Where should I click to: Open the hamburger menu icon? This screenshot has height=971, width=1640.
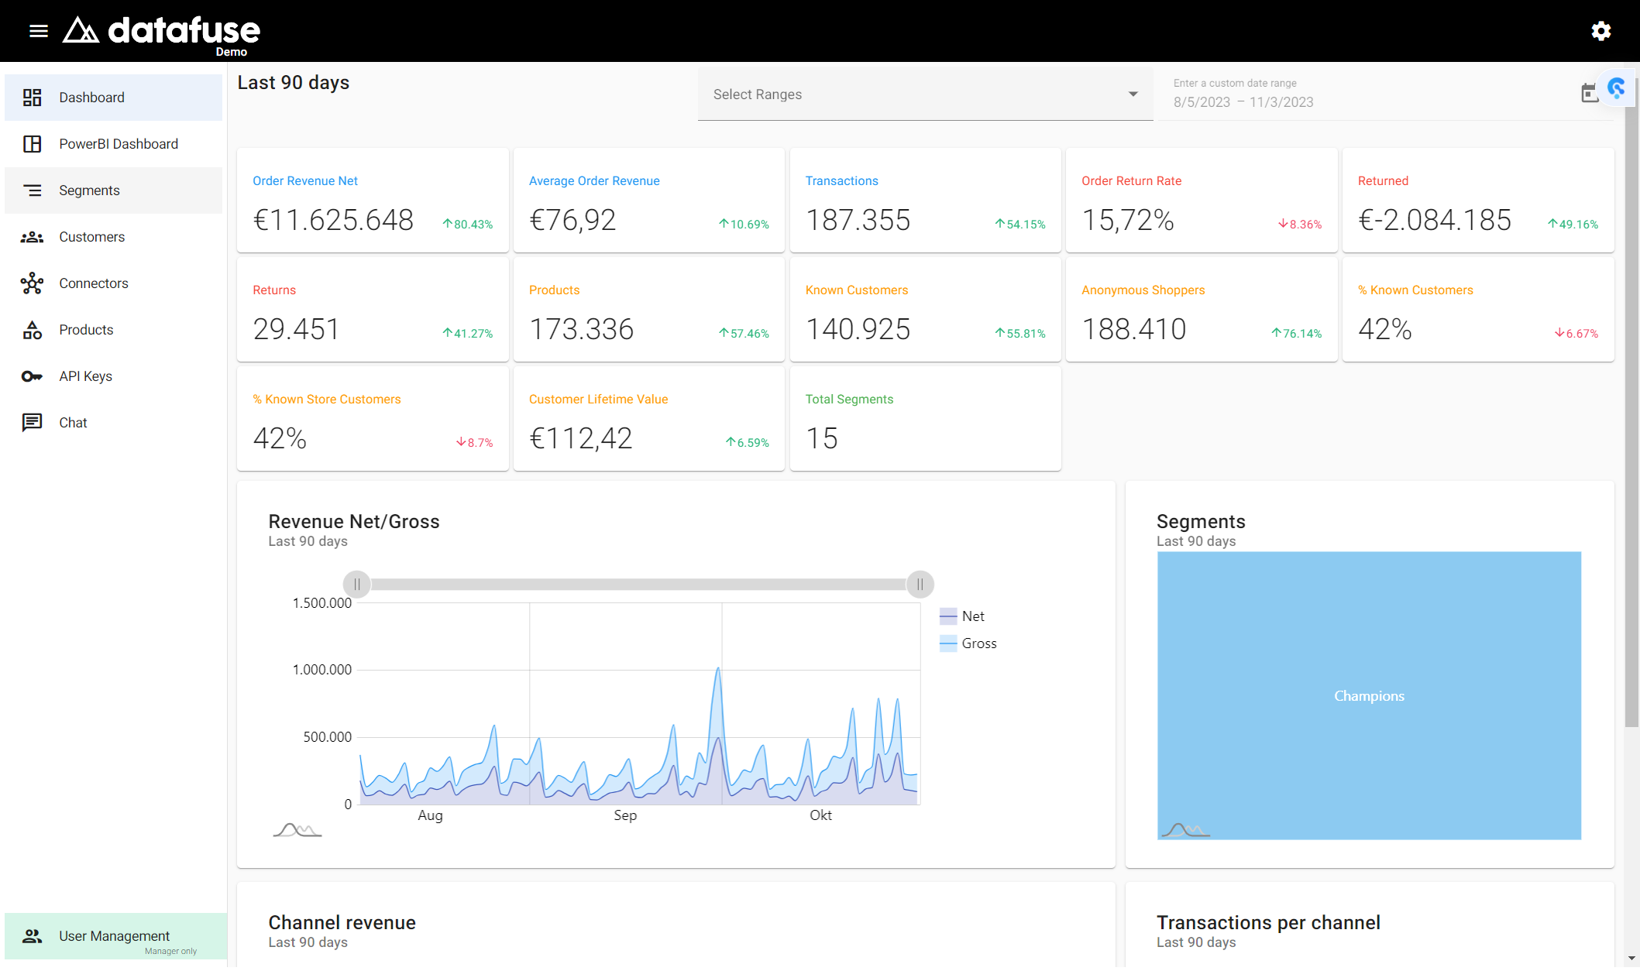(39, 31)
